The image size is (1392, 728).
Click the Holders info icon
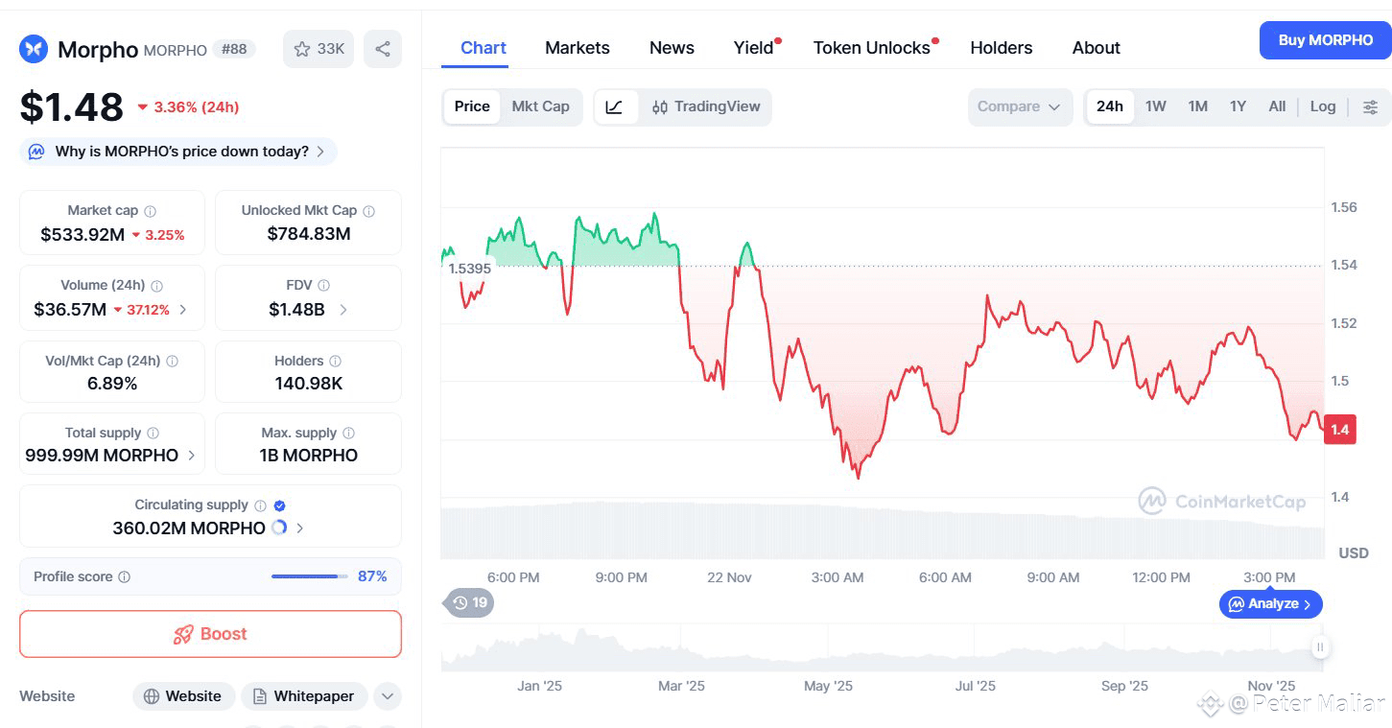335,362
